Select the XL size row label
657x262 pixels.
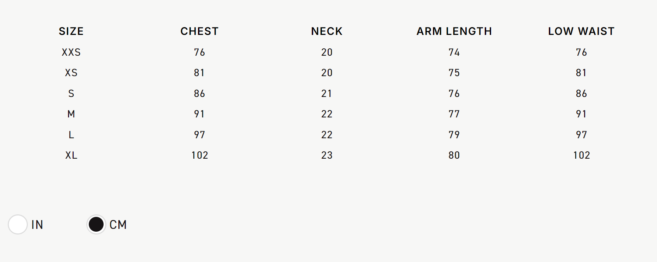point(71,155)
